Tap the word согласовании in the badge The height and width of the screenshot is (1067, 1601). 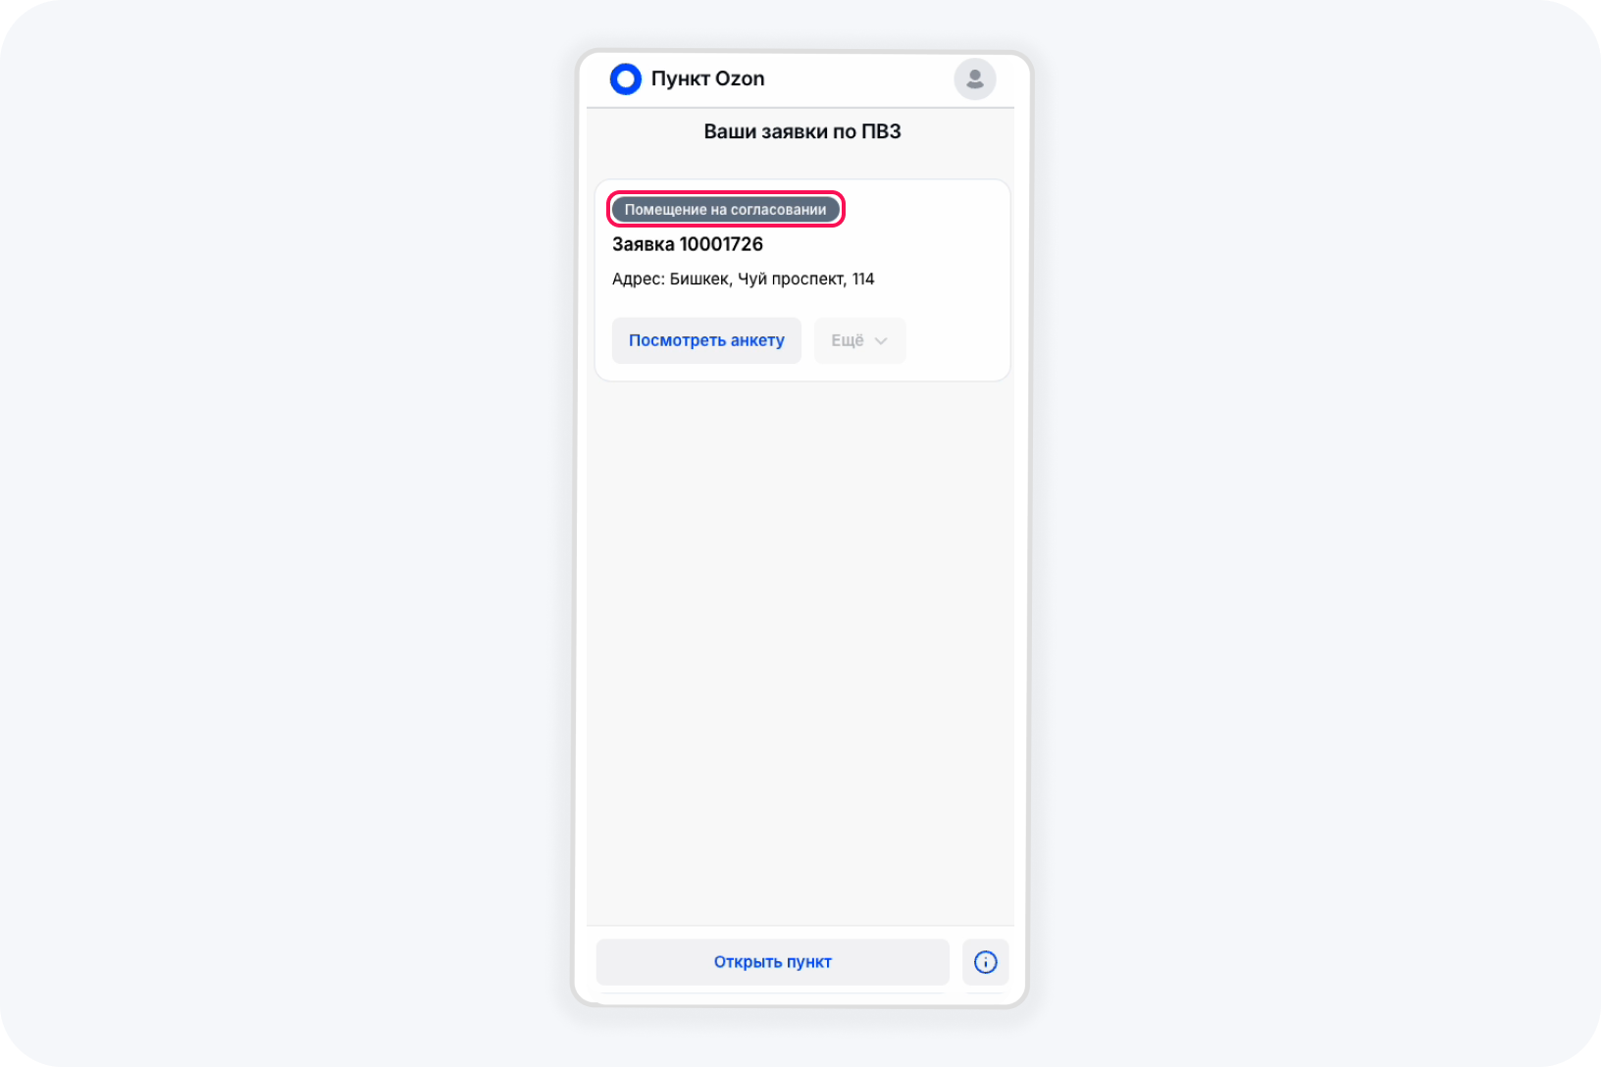(x=778, y=210)
